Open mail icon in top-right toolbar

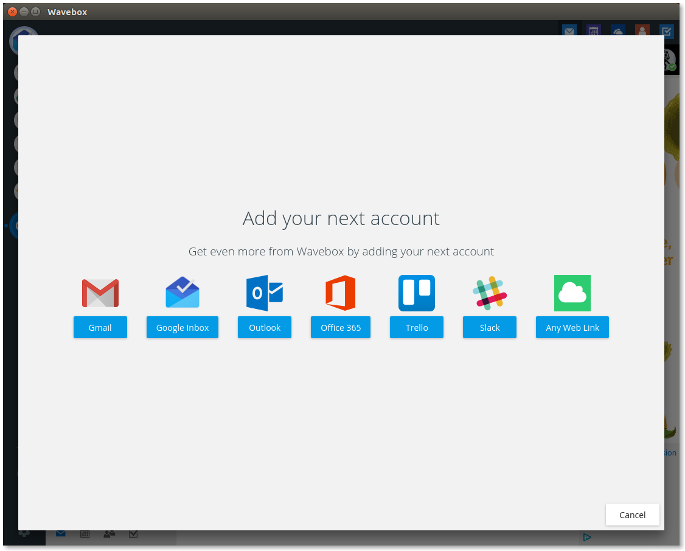point(569,30)
